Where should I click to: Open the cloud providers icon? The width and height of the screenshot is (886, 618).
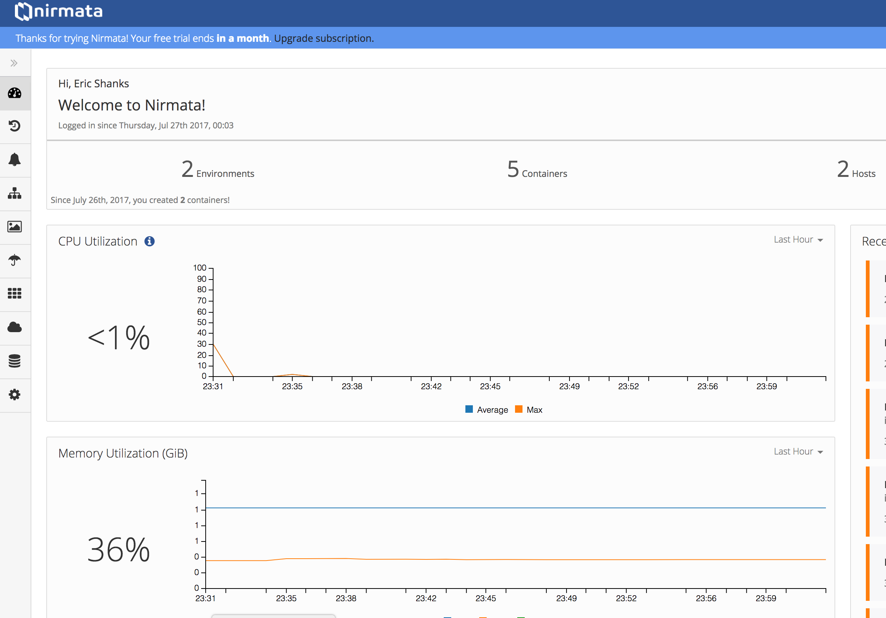pos(15,327)
